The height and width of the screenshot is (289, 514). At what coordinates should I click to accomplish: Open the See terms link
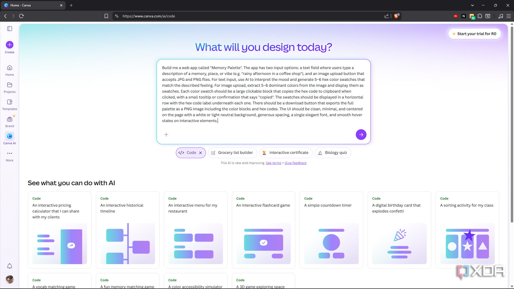coord(273,163)
